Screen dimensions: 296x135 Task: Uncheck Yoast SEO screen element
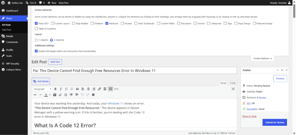pyautogui.click(x=36, y=24)
